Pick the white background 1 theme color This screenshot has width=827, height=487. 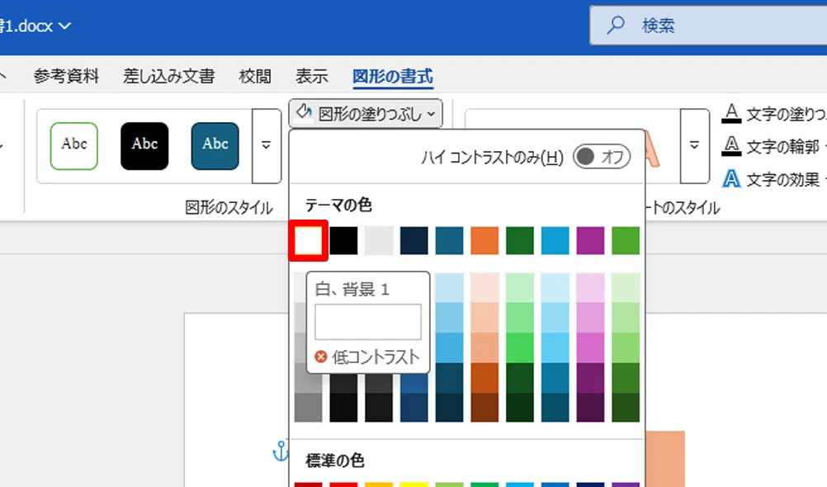point(309,240)
